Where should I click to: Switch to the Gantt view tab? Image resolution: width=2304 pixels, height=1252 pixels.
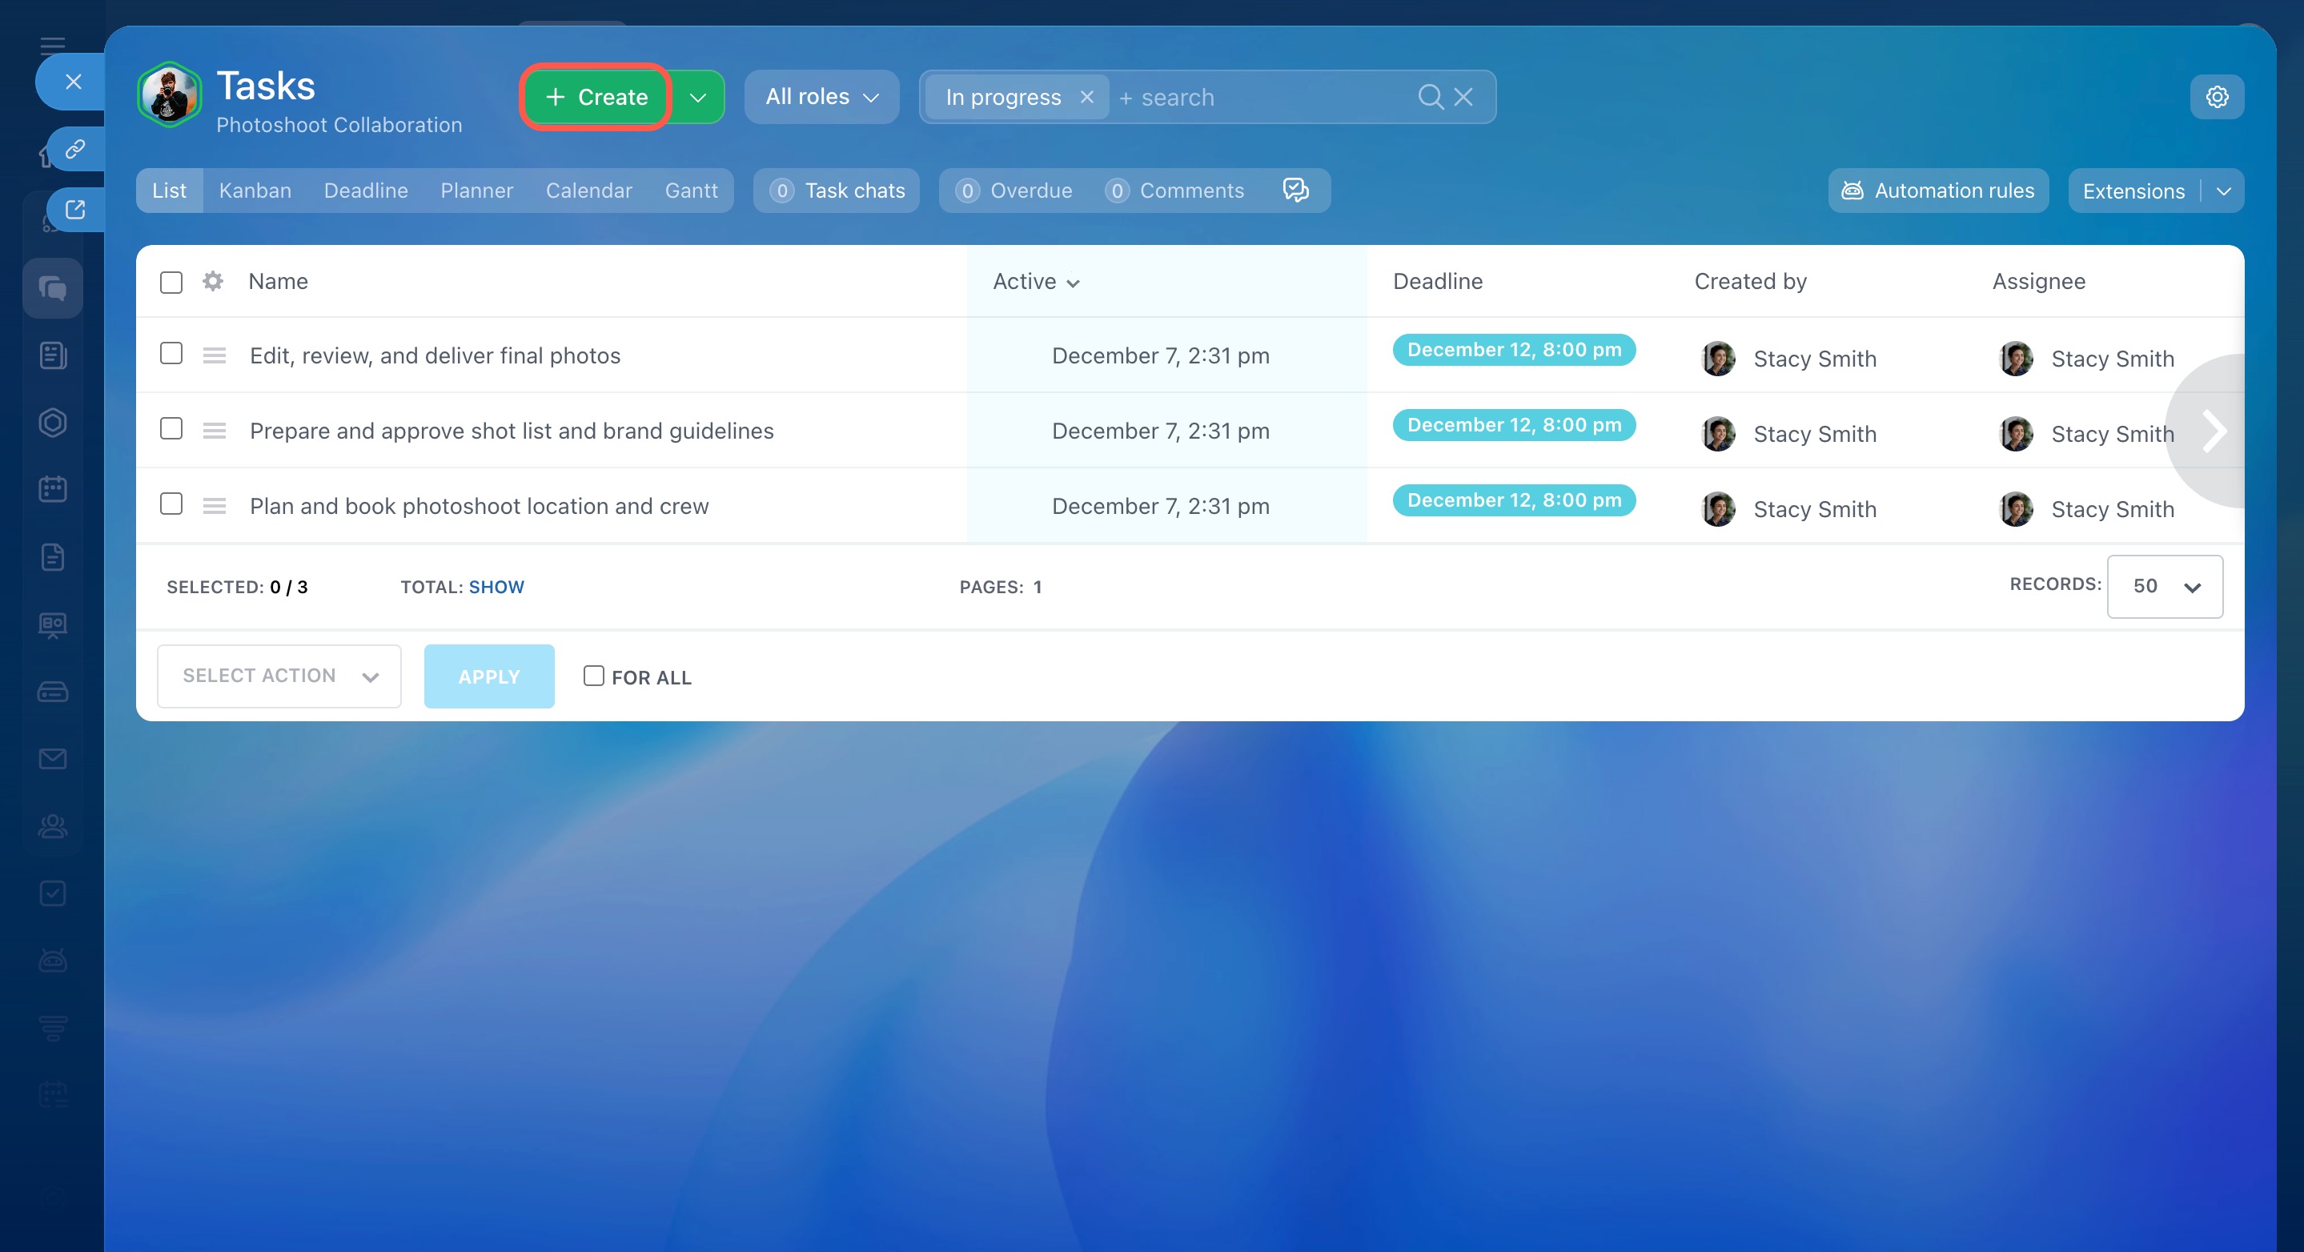point(691,191)
